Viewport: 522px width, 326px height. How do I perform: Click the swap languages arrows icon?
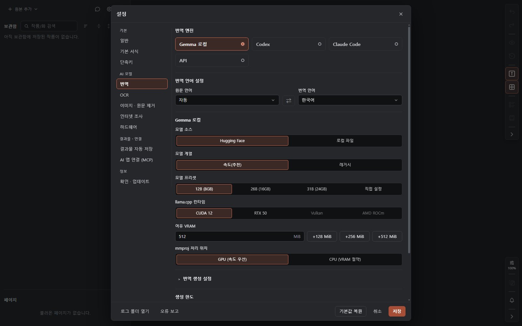pyautogui.click(x=289, y=100)
